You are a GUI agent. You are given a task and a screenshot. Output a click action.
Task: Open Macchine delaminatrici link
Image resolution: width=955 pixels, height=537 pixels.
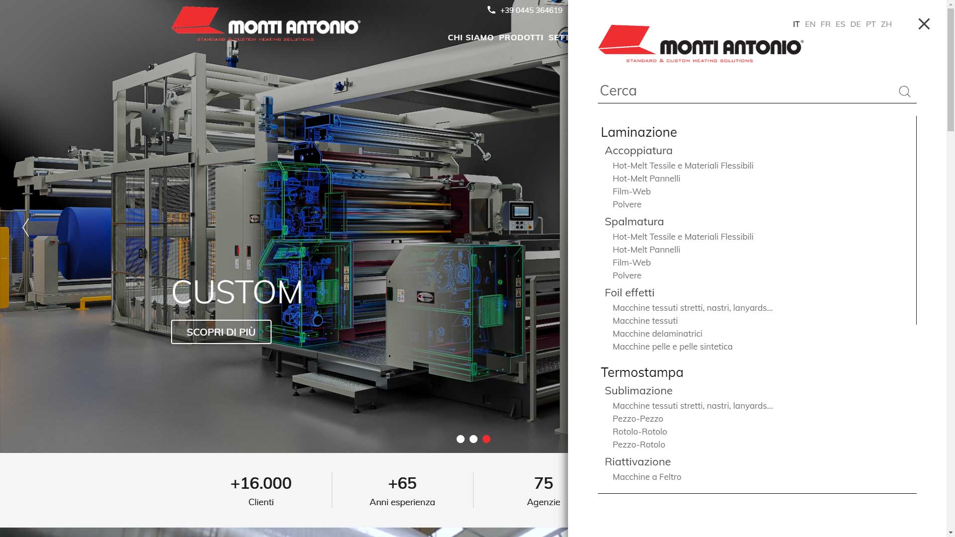657,334
